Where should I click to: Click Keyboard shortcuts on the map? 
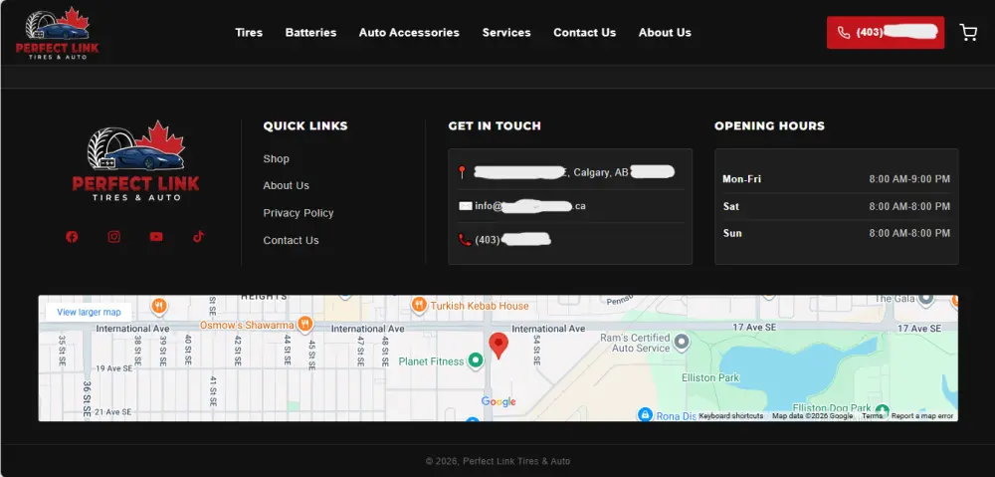point(731,416)
